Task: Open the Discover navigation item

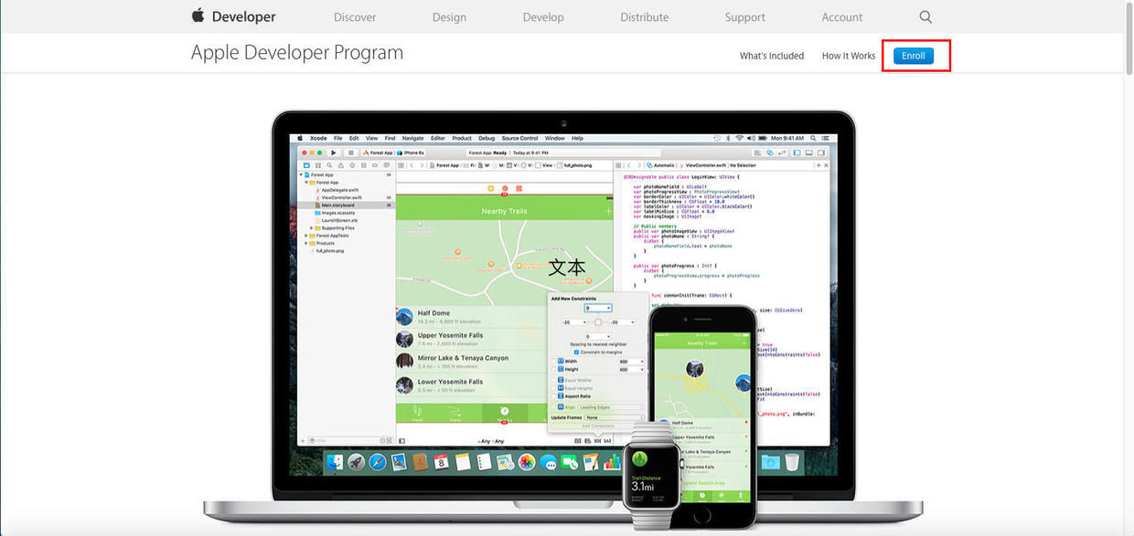Action: point(355,17)
